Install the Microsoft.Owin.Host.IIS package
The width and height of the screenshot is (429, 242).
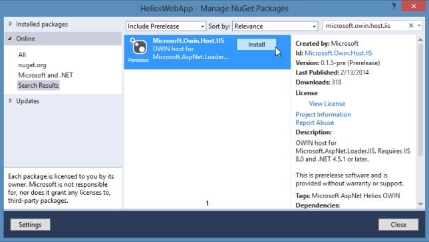tap(256, 45)
